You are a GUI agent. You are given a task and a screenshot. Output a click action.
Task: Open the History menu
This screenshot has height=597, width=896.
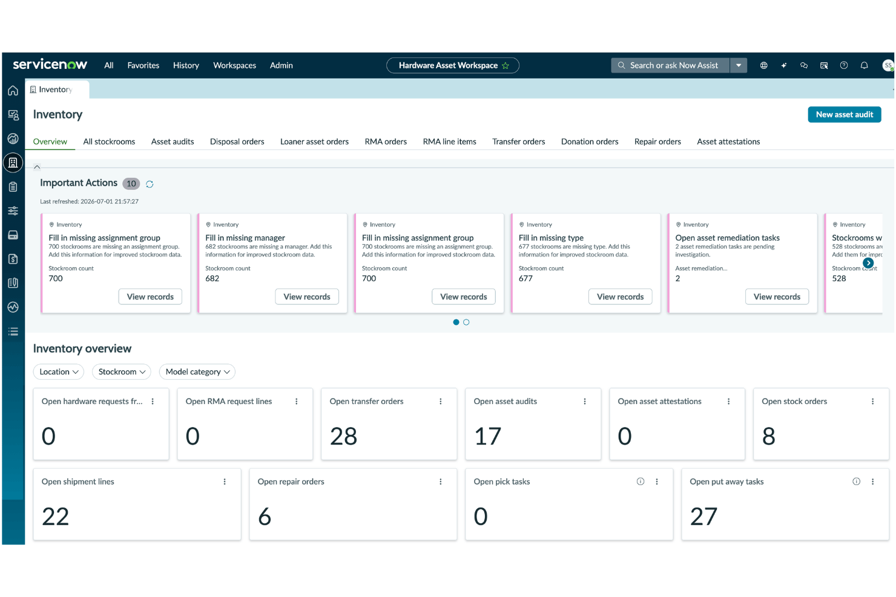coord(186,65)
